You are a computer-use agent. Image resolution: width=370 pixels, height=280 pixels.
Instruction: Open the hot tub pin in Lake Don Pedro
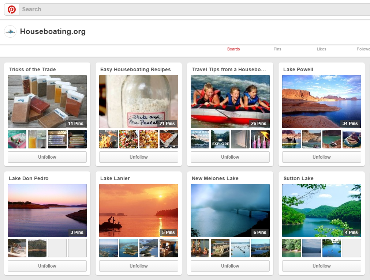[x=17, y=248]
